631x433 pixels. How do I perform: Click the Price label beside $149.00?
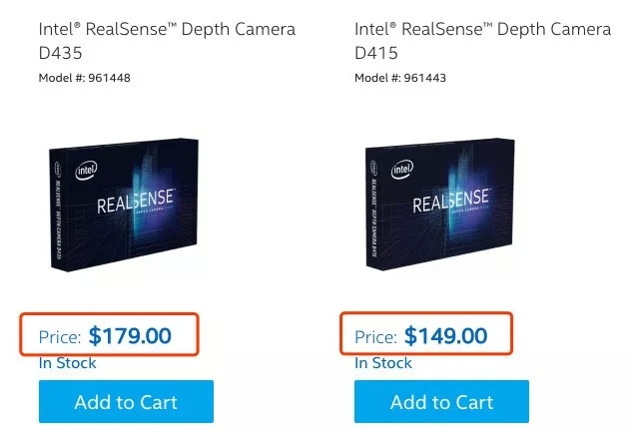375,337
